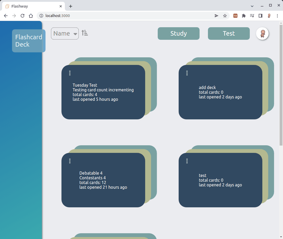The width and height of the screenshot is (283, 239).
Task: Go to the browser home page
Action: (31, 16)
